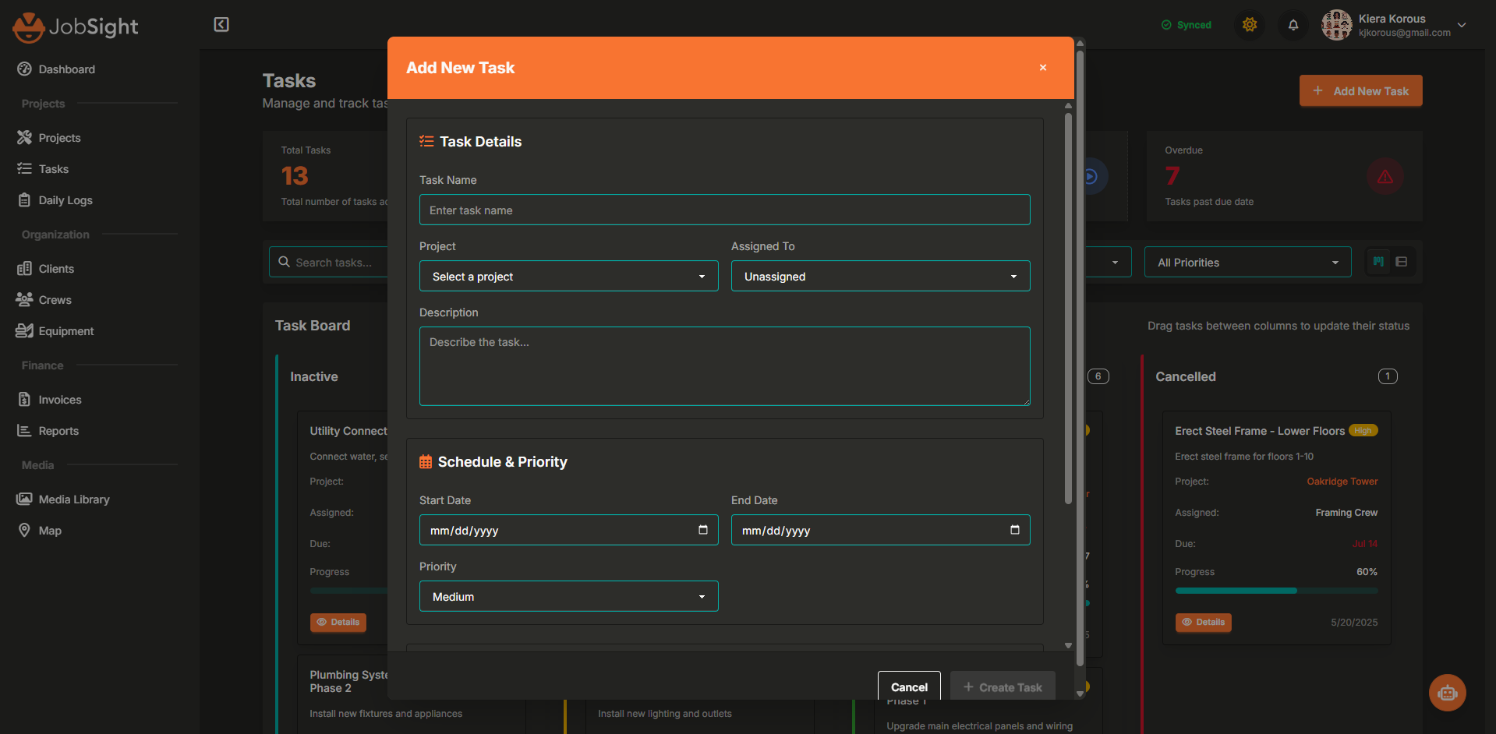Open Daily Logs page
Image resolution: width=1496 pixels, height=734 pixels.
(65, 200)
